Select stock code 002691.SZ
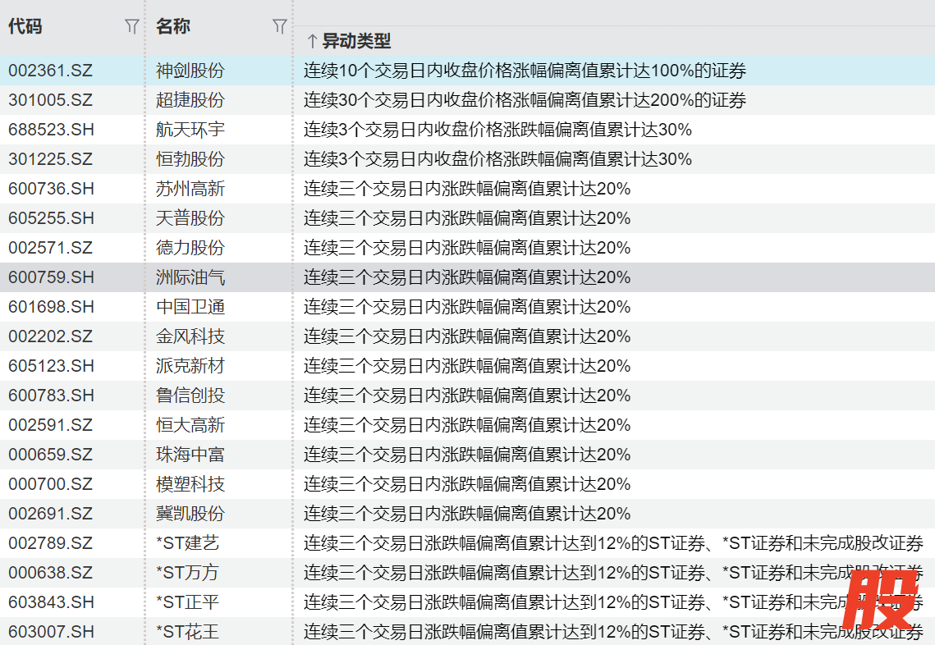The width and height of the screenshot is (935, 645). (51, 514)
